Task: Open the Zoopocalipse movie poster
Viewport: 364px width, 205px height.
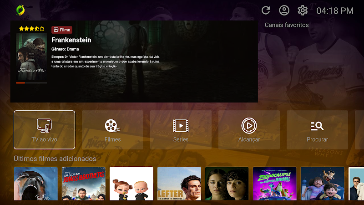Action: pos(275,184)
